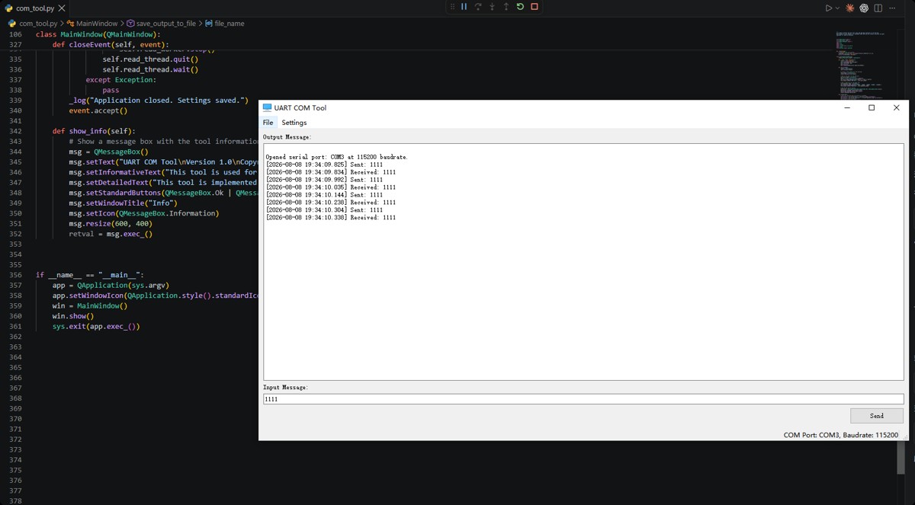
Task: Click sticky header 'class MainWindow(QMainWindow):'
Action: click(98, 34)
